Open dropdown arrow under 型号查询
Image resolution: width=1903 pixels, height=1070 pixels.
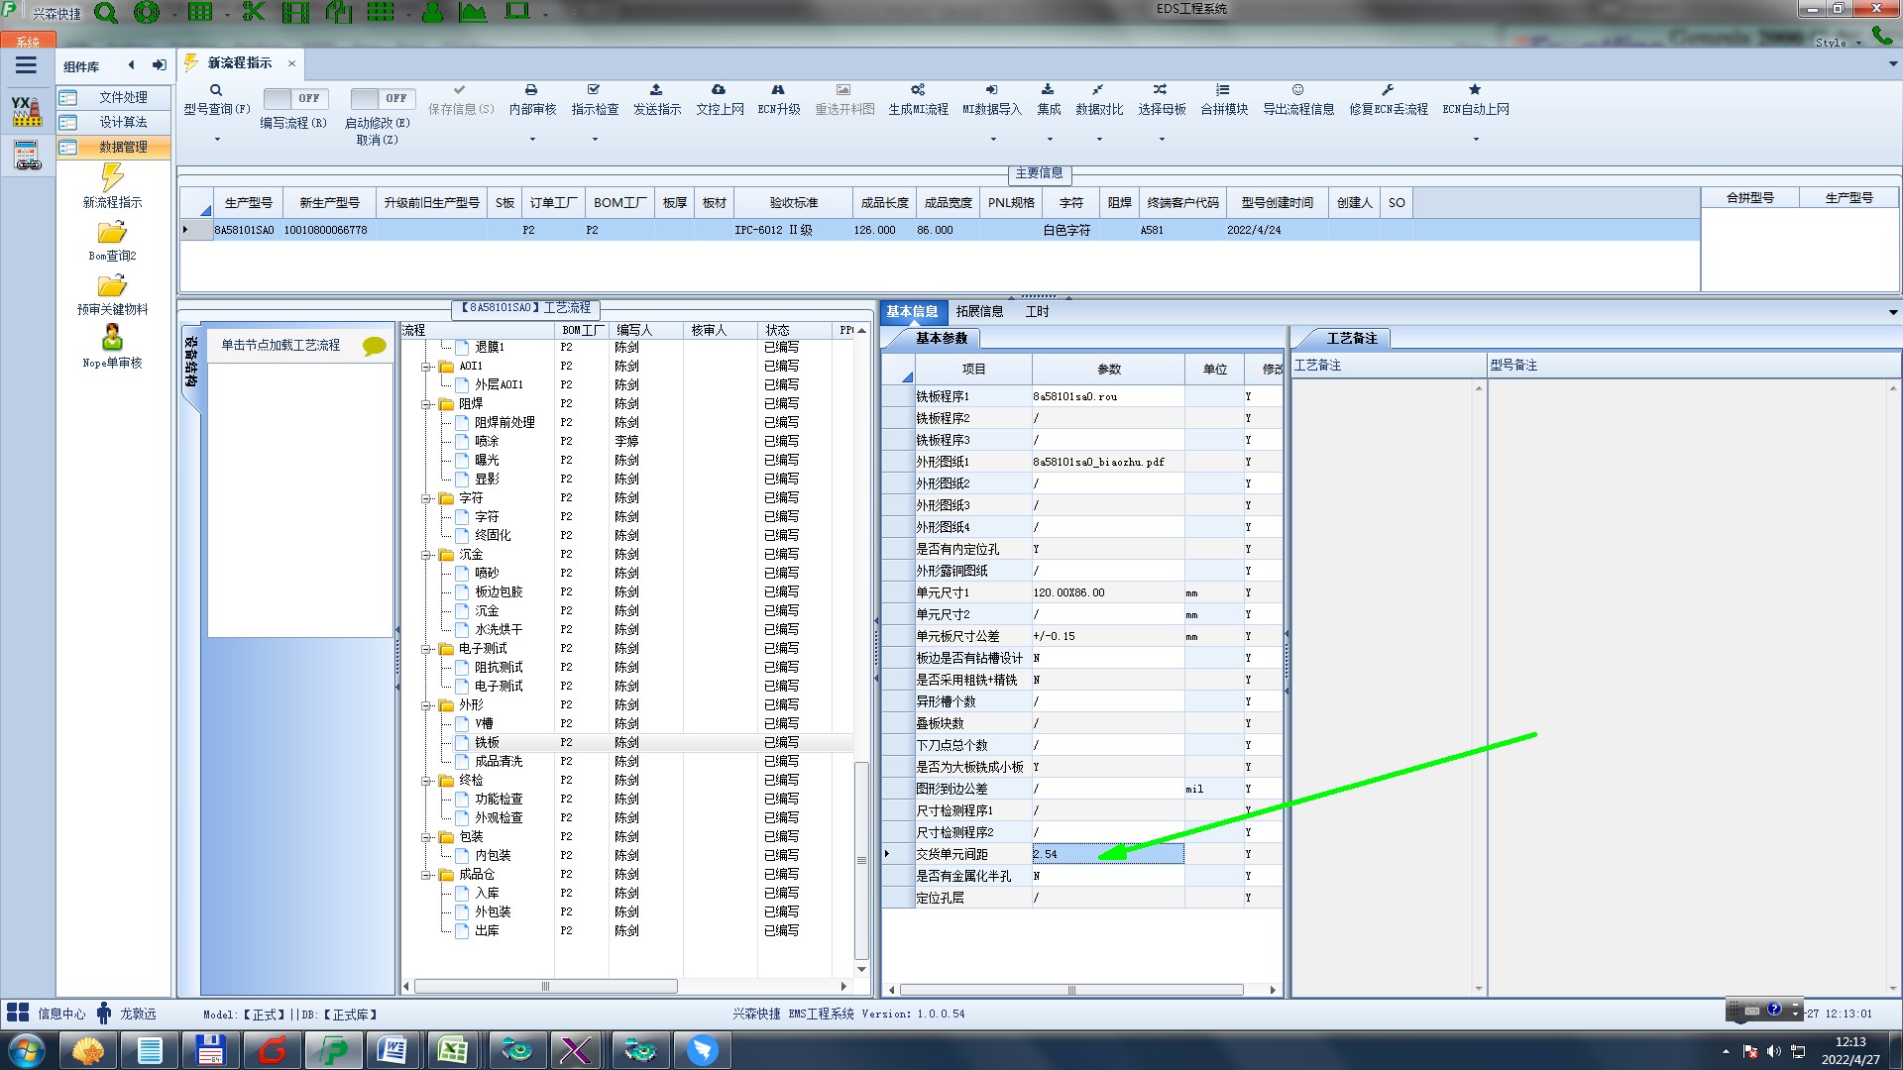click(x=217, y=139)
